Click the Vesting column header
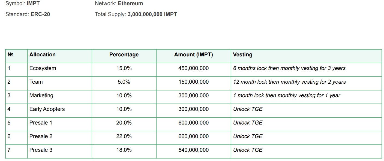 pyautogui.click(x=242, y=54)
